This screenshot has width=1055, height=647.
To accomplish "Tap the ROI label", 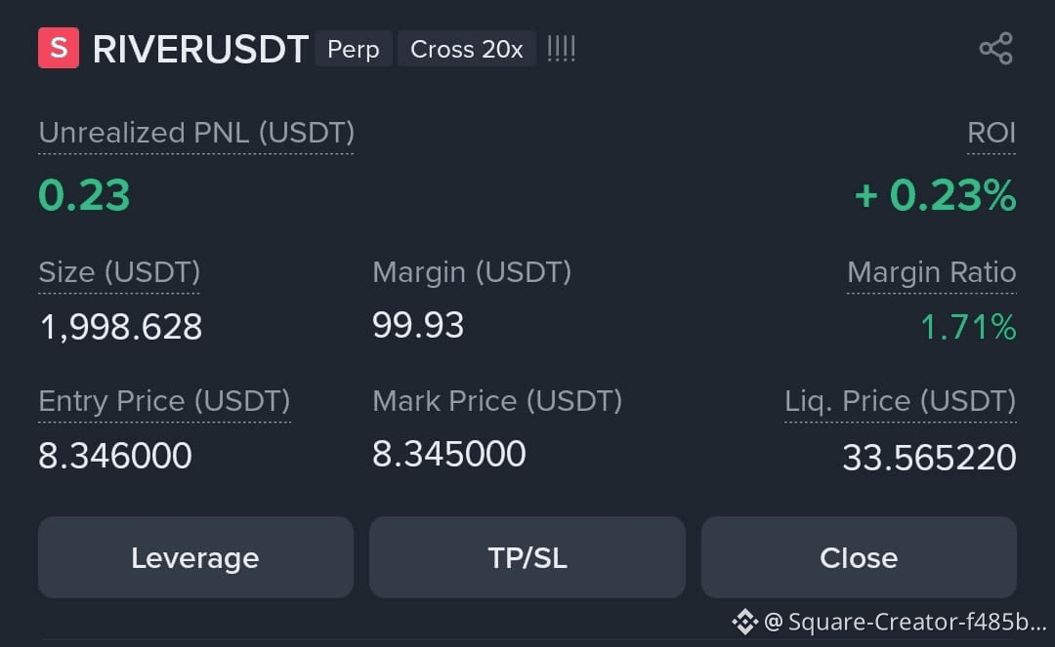I will [992, 133].
